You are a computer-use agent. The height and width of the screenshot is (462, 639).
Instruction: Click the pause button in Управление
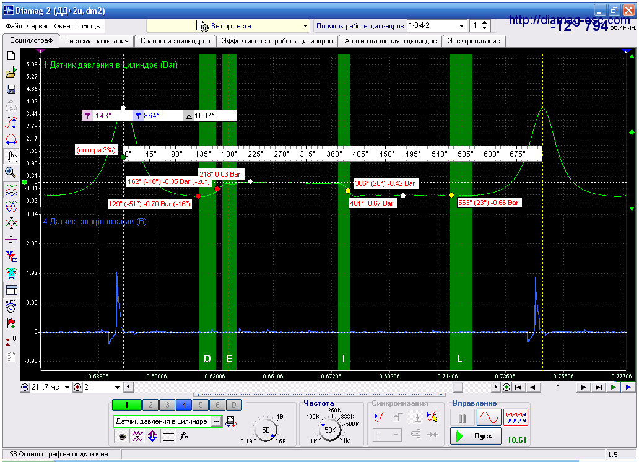[462, 418]
